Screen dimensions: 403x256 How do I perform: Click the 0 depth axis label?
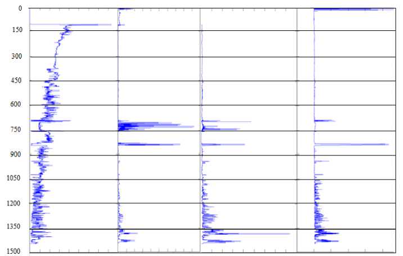tap(20, 8)
